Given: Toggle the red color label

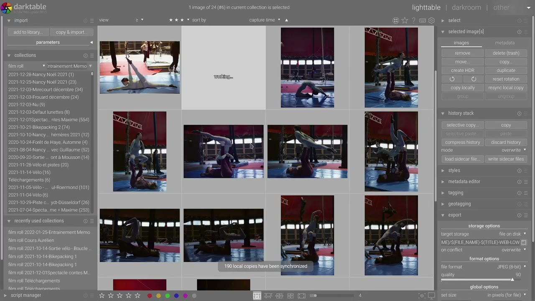Looking at the screenshot, I should 150,296.
